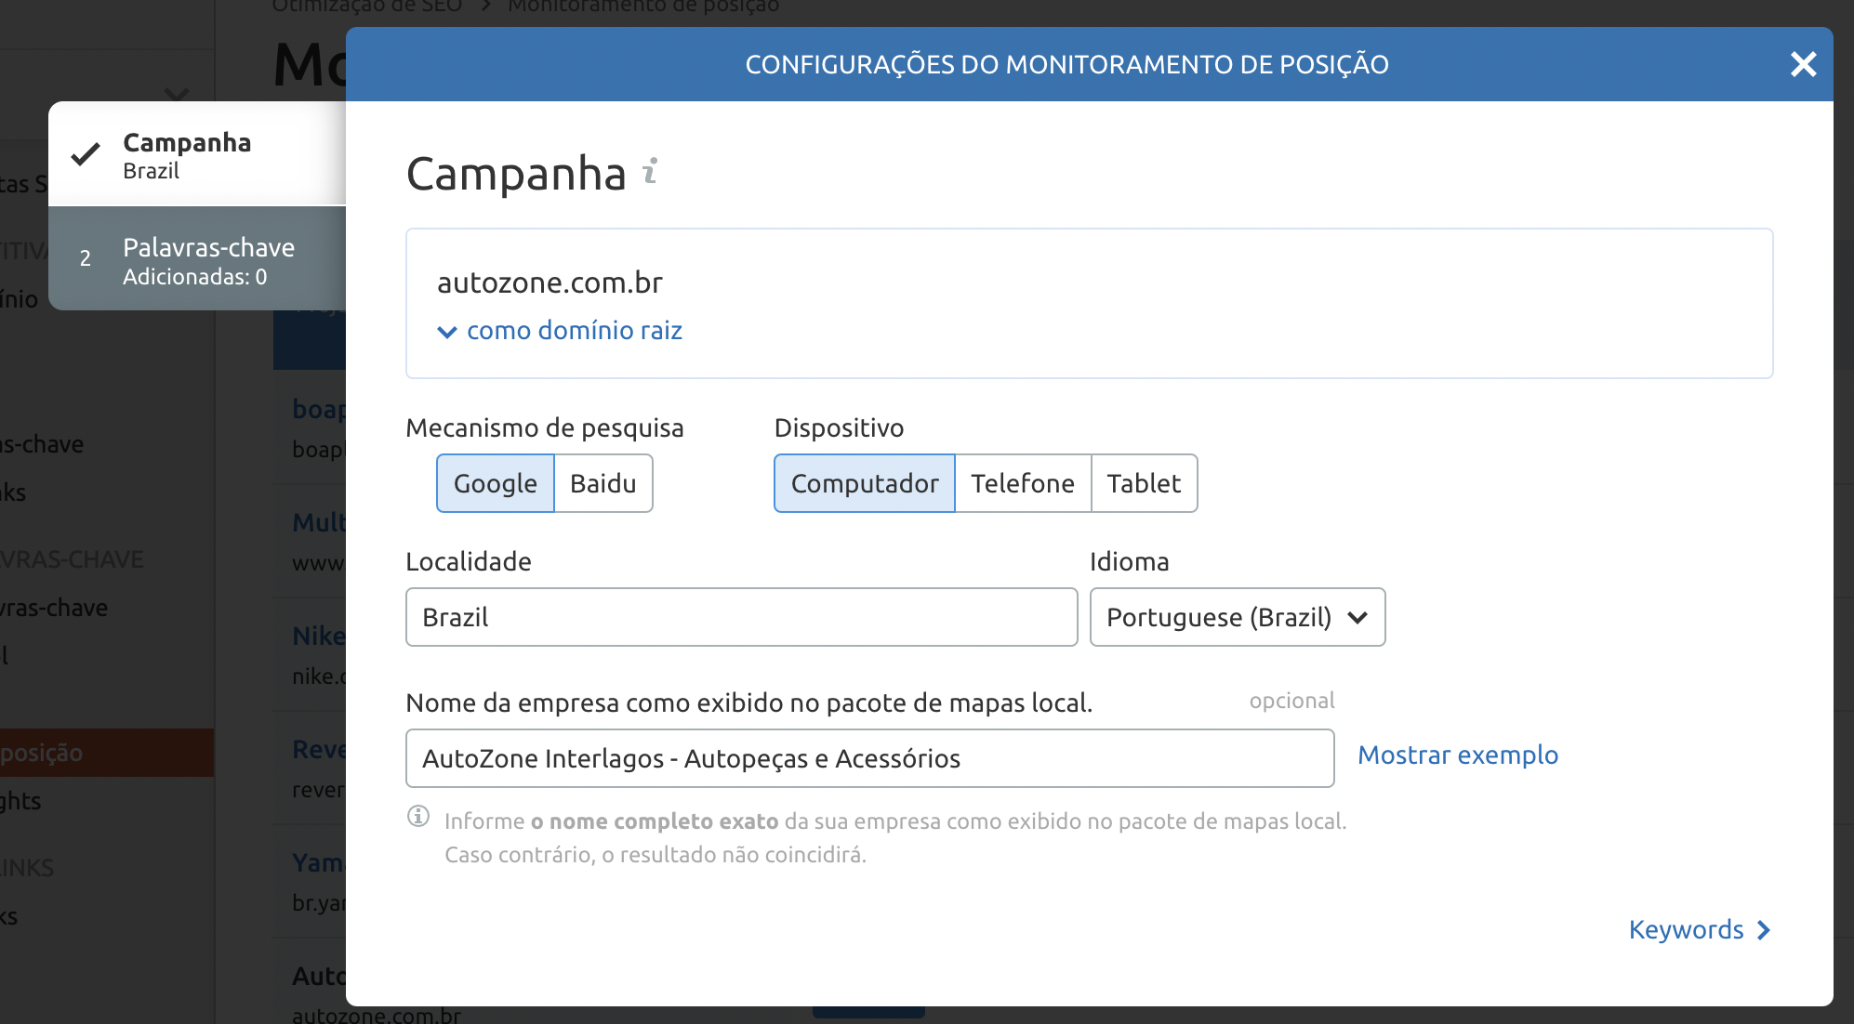The height and width of the screenshot is (1024, 1854).
Task: Click the autozone.com.br domain text
Action: [x=550, y=282]
